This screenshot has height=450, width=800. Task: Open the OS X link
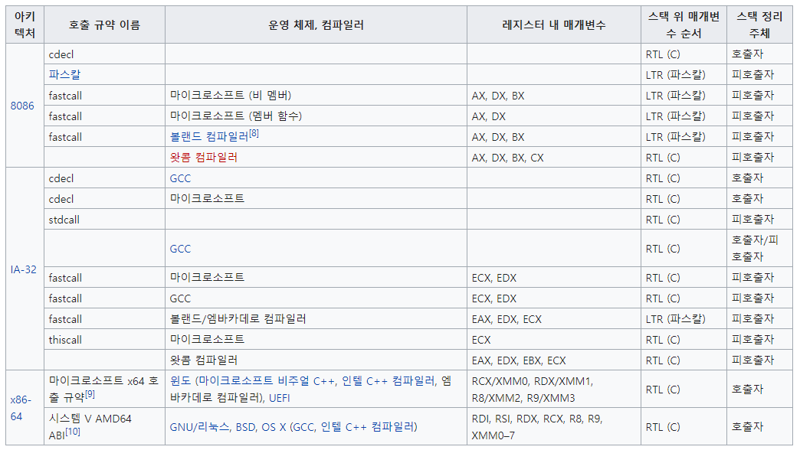(274, 427)
